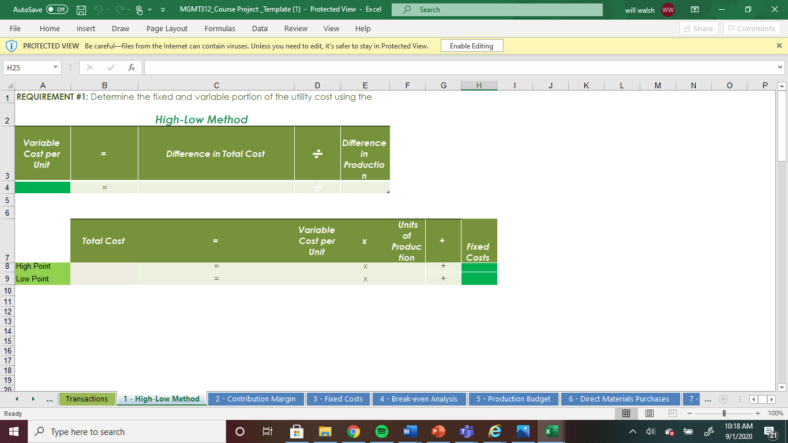
Task: Open the notification center icon
Action: click(771, 431)
